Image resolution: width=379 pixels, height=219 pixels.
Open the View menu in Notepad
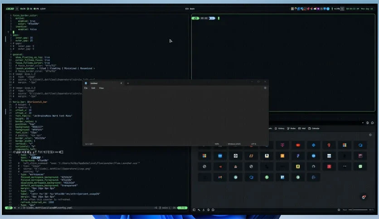pos(101,88)
